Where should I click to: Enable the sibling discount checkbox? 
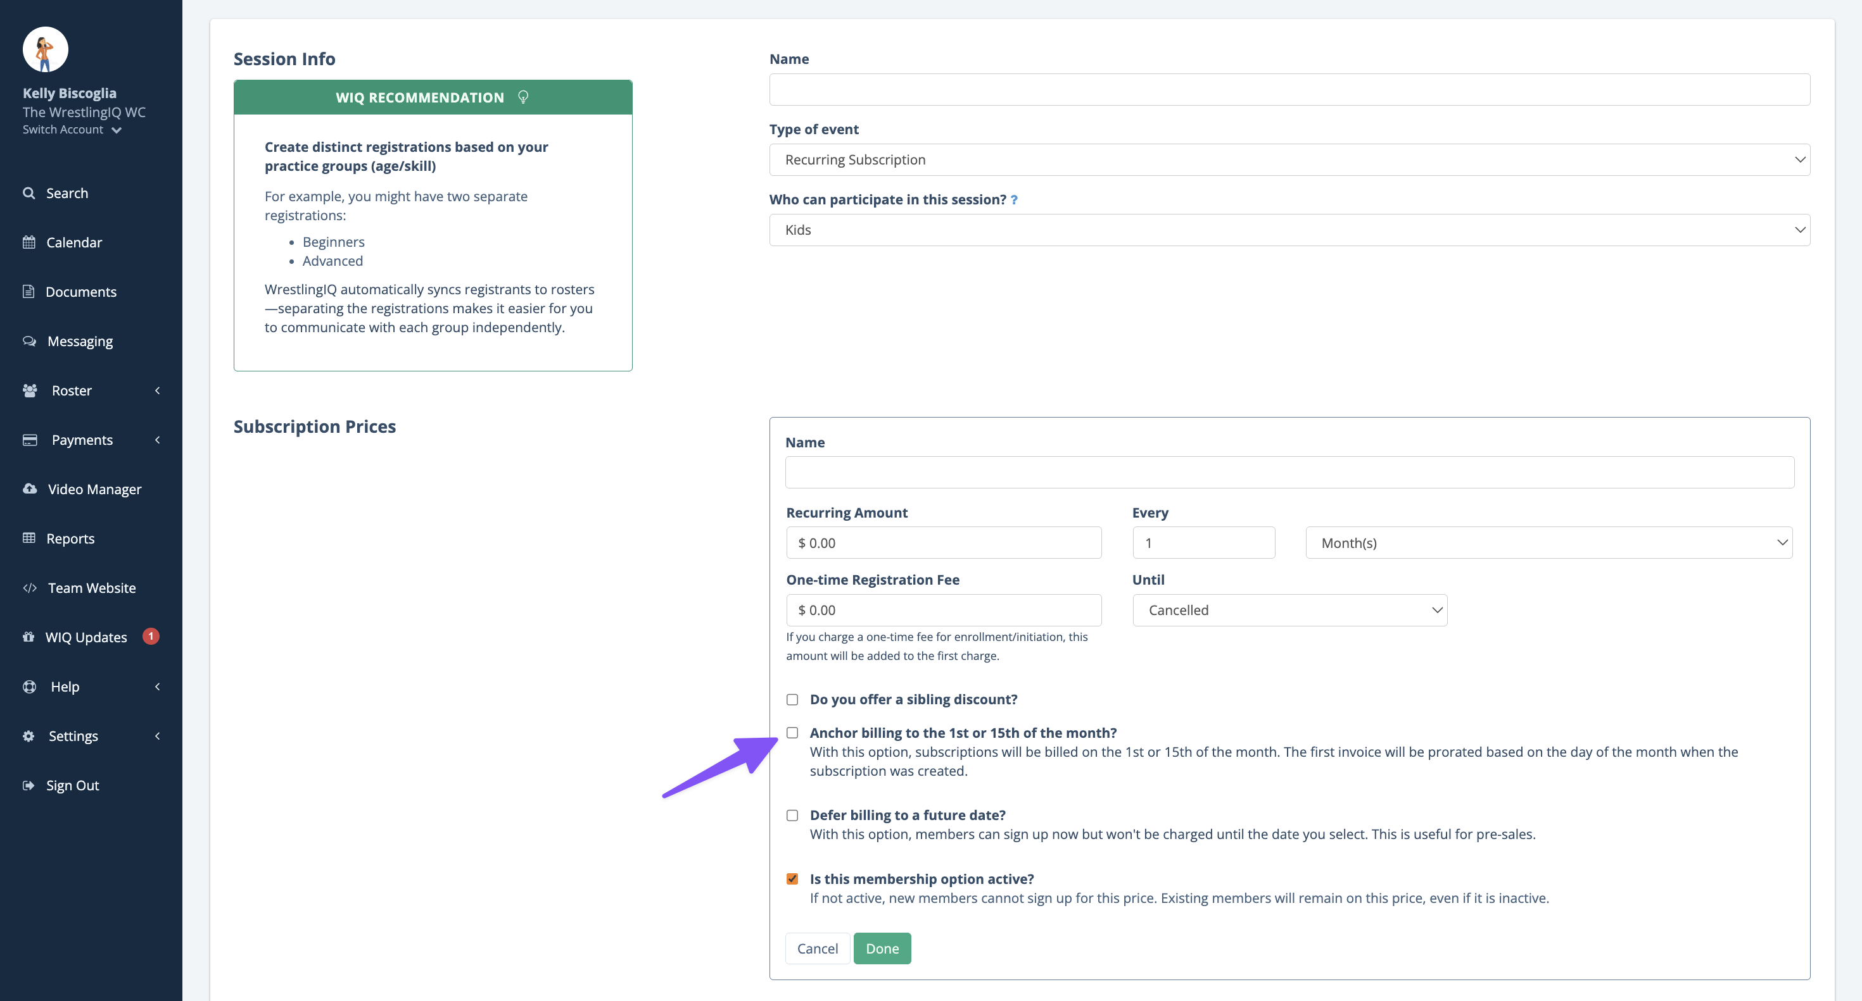pos(792,699)
